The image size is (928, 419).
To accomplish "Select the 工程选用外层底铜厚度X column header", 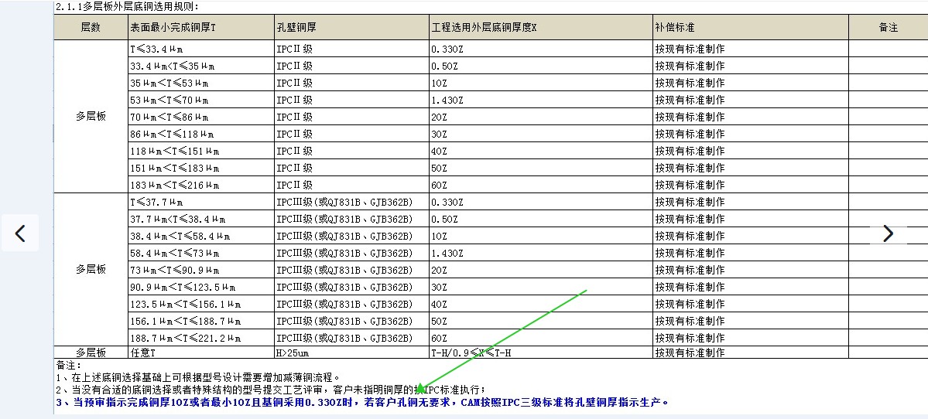I will click(x=541, y=27).
